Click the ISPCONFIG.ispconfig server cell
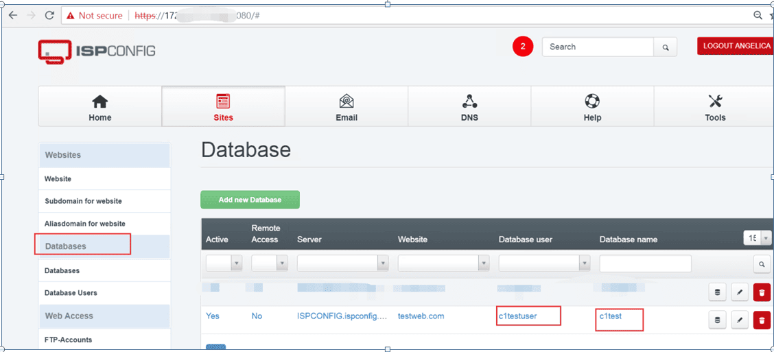 [342, 316]
